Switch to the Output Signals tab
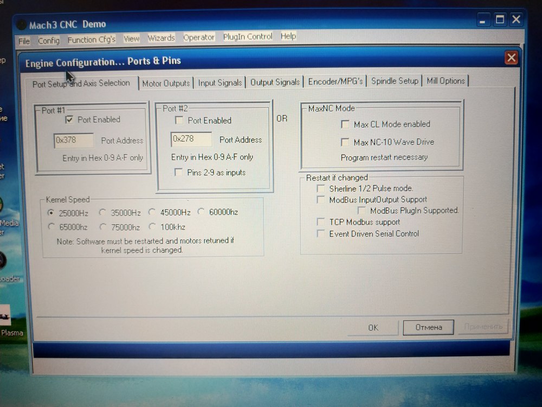Viewport: 542px width, 407px height. tap(275, 82)
